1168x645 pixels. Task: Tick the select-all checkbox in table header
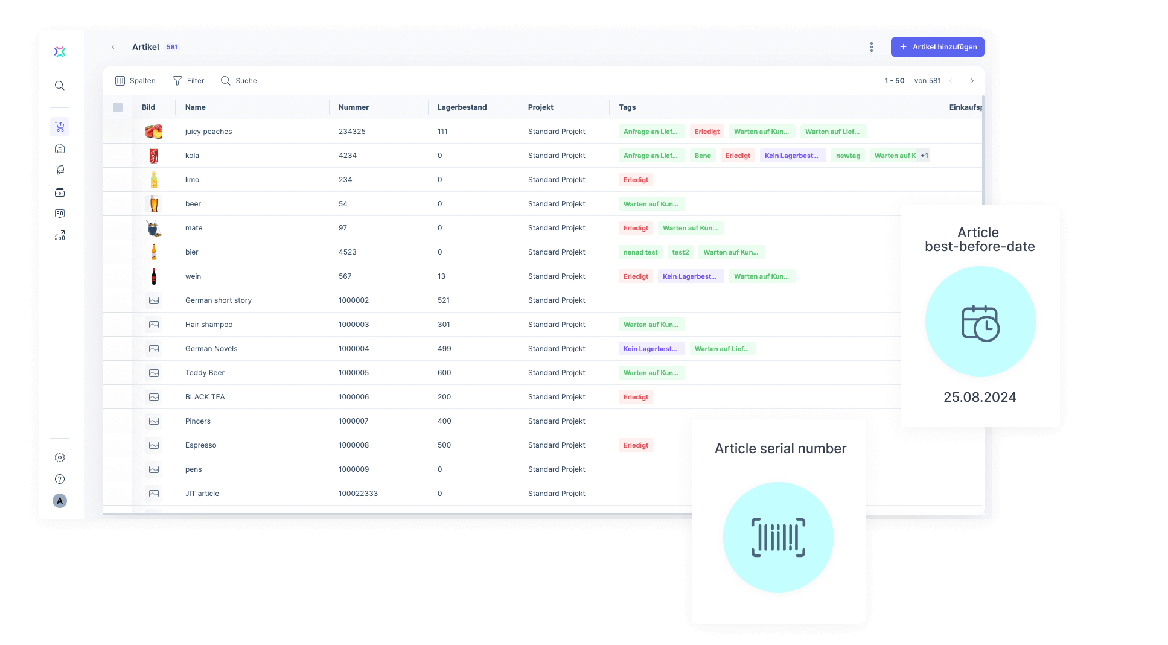pyautogui.click(x=118, y=107)
